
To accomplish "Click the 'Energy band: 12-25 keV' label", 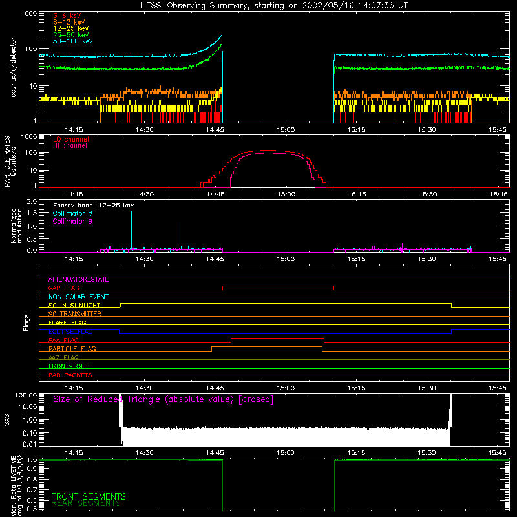I will tap(94, 206).
